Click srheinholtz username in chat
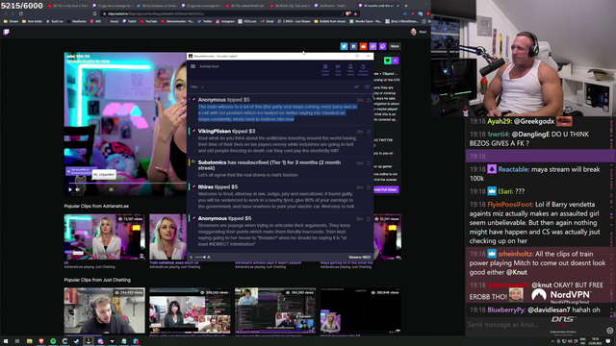616x346 pixels. [516, 254]
